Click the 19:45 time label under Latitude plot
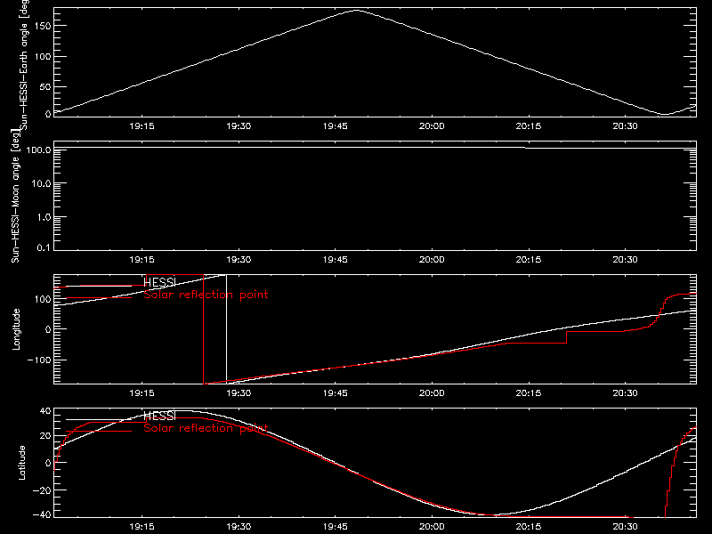The height and width of the screenshot is (534, 712). 336,527
